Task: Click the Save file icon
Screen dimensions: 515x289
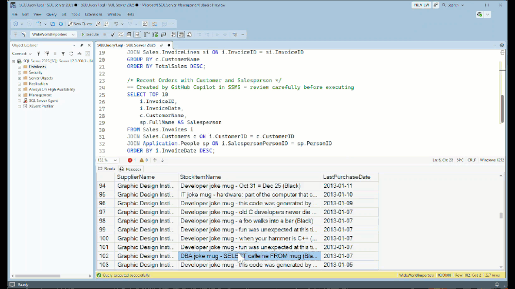Action: click(x=53, y=24)
